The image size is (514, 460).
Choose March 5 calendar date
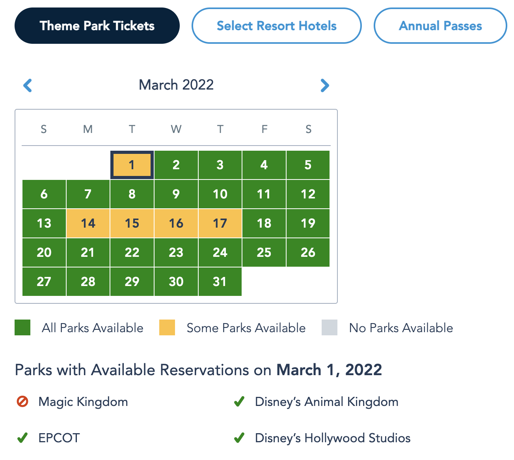click(308, 165)
